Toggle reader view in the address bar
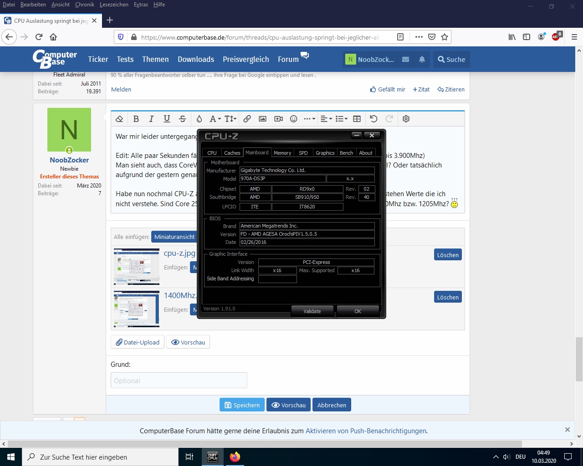The image size is (583, 466). click(400, 37)
